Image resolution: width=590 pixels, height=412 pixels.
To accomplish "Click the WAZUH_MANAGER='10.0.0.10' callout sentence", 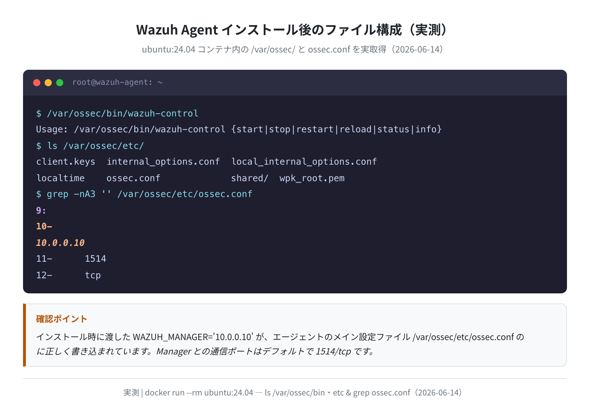I will (280, 337).
